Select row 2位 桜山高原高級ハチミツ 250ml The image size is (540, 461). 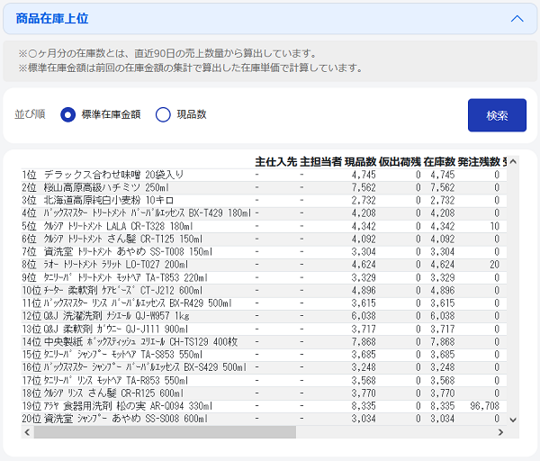[264, 188]
